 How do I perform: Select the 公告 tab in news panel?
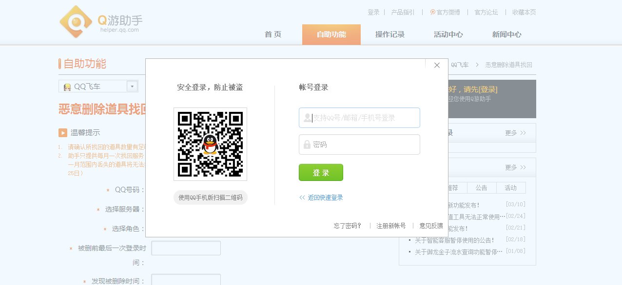482,187
